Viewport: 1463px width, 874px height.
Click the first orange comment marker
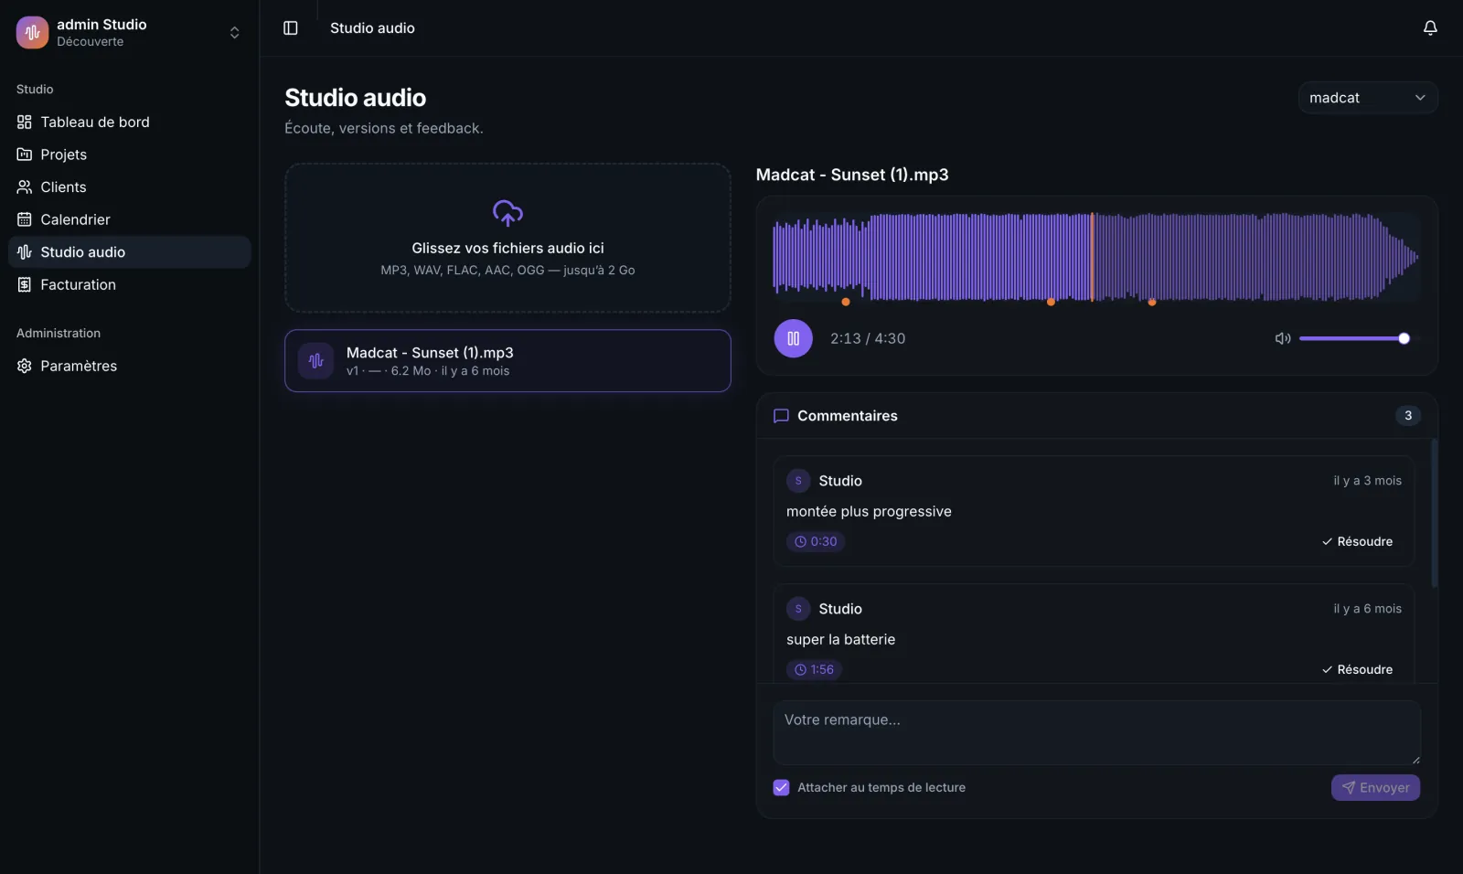tap(846, 302)
